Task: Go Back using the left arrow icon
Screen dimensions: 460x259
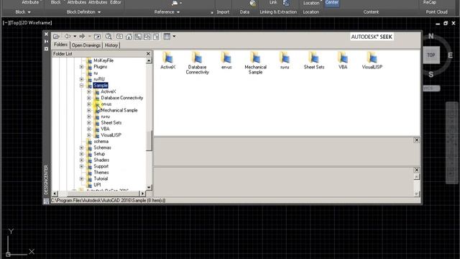Action: pyautogui.click(x=68, y=36)
